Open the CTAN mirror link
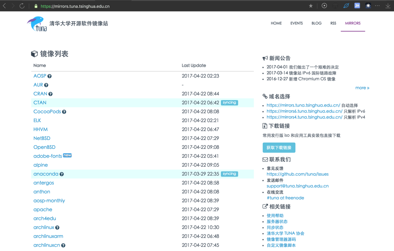The image size is (394, 251). [40, 103]
